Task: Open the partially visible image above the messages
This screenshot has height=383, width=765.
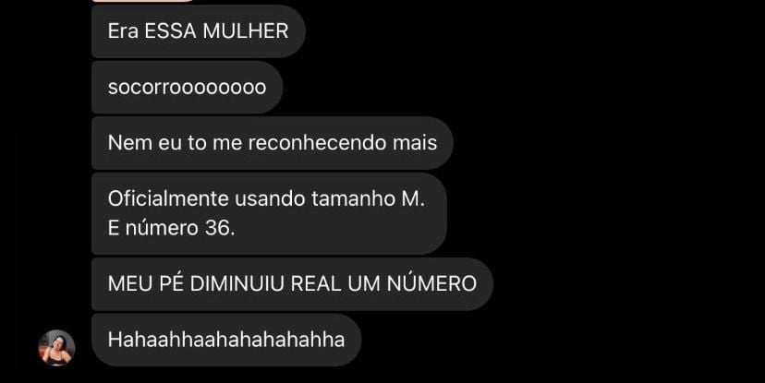Action: [143, 1]
